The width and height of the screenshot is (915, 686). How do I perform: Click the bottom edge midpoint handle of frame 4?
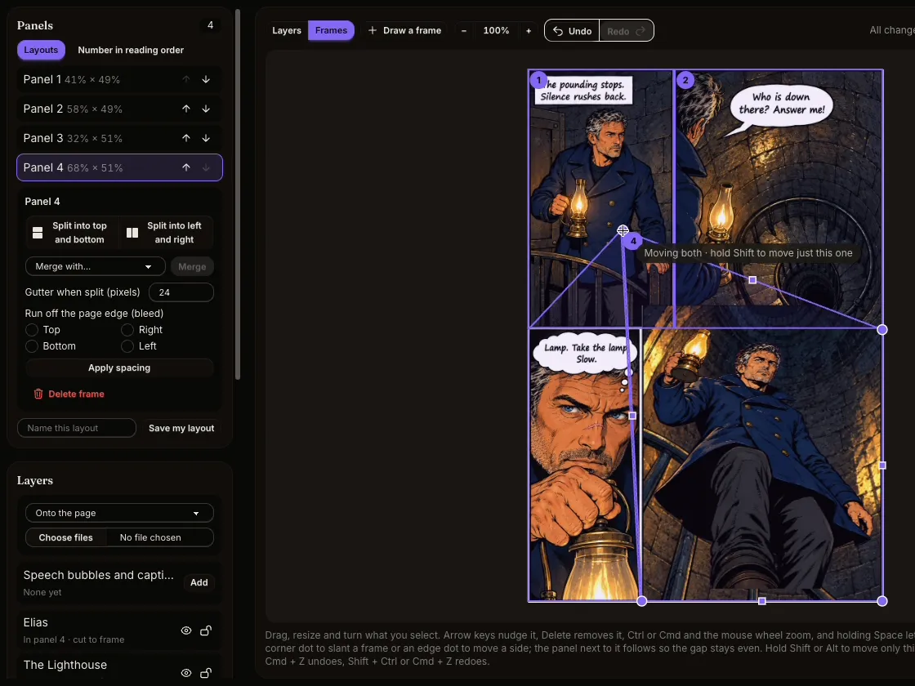pyautogui.click(x=762, y=601)
